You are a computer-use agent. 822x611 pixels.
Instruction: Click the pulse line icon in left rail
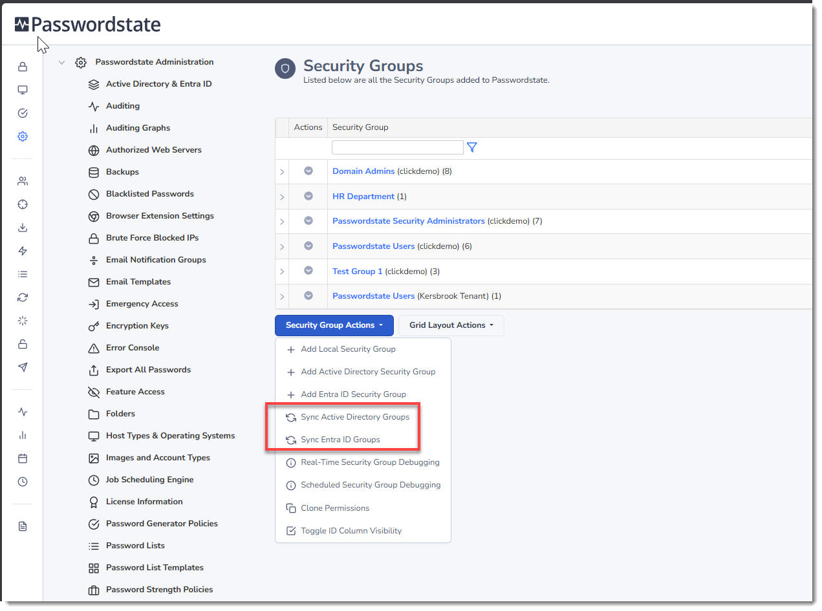(x=23, y=412)
